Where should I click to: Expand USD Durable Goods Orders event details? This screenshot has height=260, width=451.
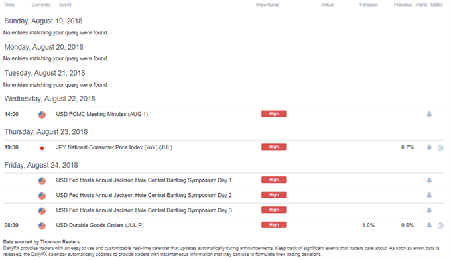pyautogui.click(x=224, y=226)
